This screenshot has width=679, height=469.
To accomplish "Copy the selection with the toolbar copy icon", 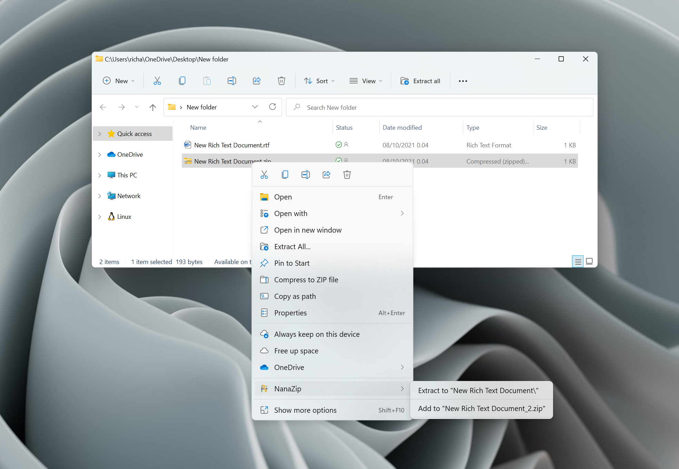I will point(182,81).
